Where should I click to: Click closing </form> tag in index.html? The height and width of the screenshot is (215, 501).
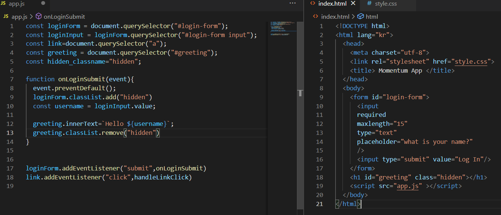point(362,168)
